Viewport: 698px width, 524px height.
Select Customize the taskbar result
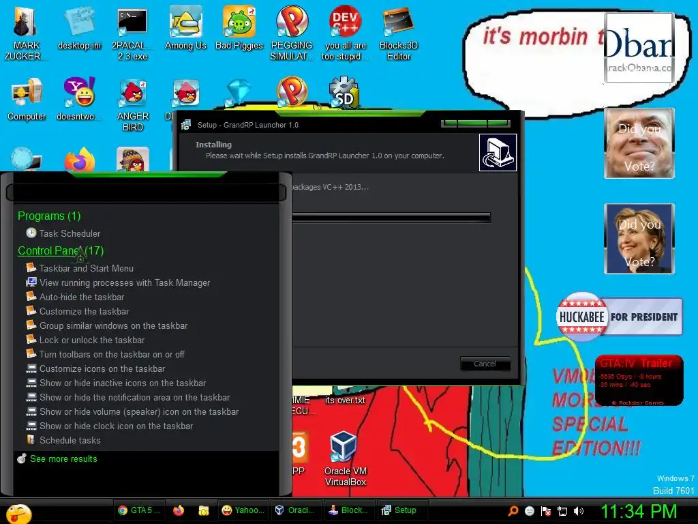[x=84, y=311]
